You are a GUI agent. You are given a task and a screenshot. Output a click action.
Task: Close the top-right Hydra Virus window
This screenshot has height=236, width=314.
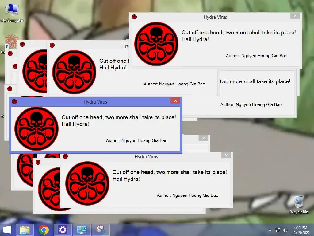(x=295, y=16)
